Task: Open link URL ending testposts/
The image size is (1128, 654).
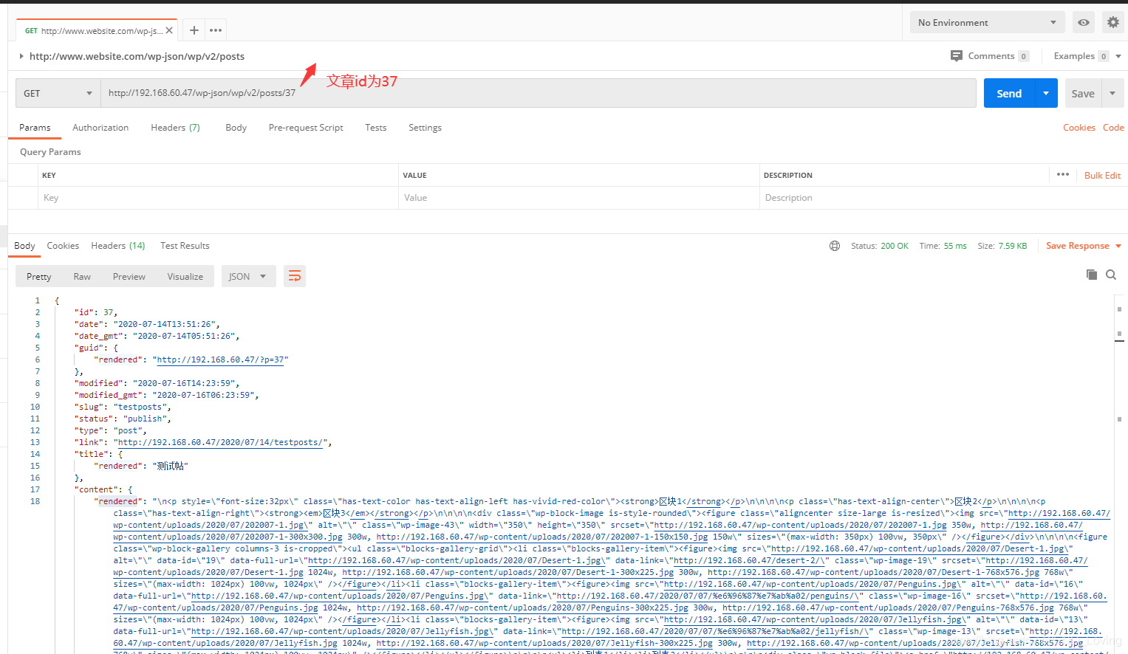Action: pos(221,443)
